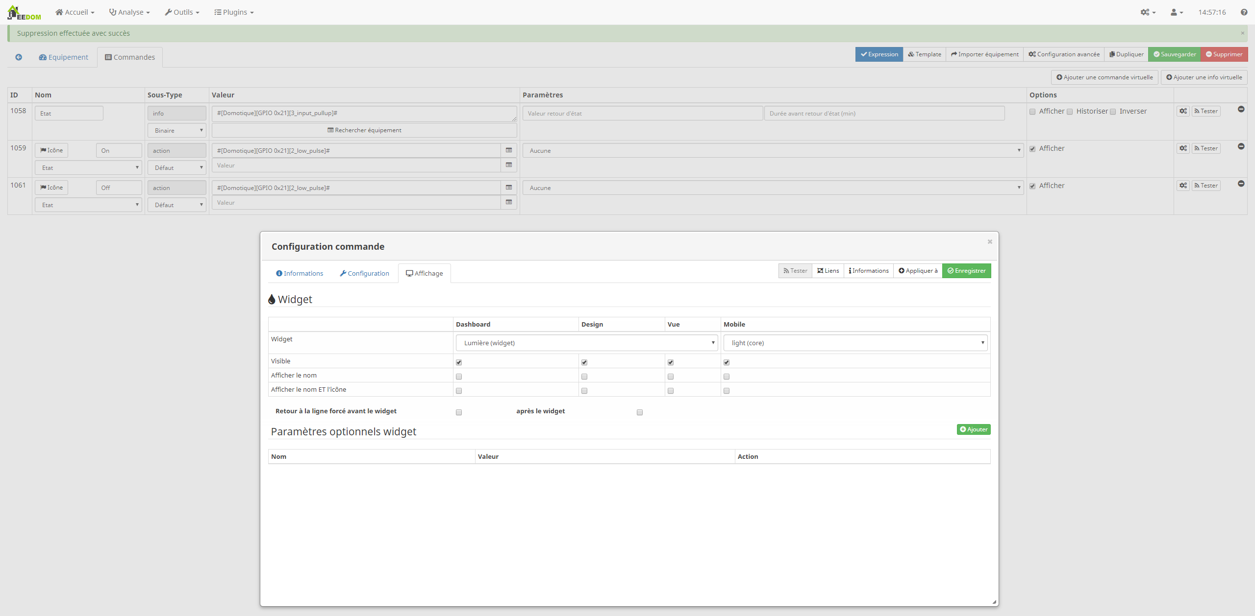Click Tester in the dialog toolbar
Image resolution: width=1255 pixels, height=616 pixels.
pyautogui.click(x=795, y=271)
